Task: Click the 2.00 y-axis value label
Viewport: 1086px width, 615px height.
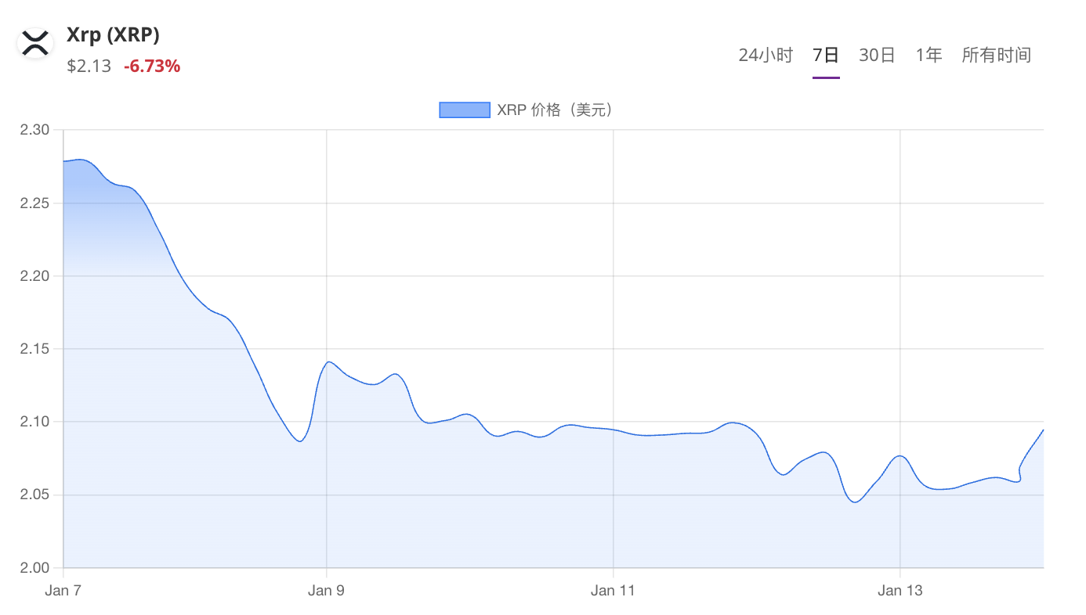Action: coord(34,568)
